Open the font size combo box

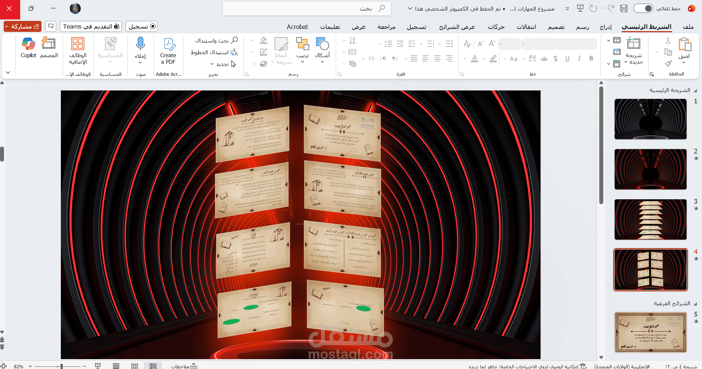click(x=509, y=44)
